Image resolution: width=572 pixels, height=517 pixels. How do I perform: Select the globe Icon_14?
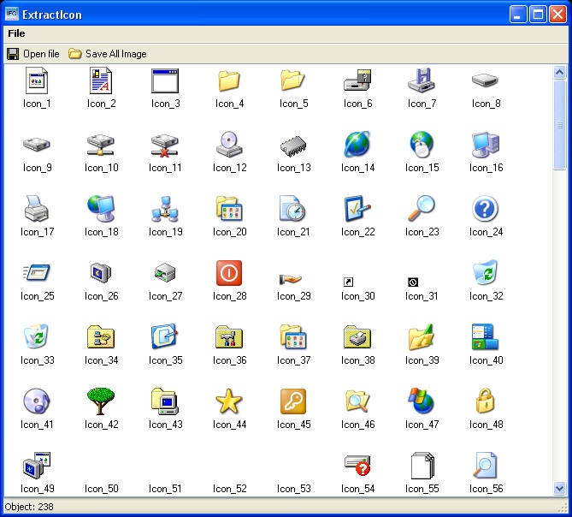[357, 145]
